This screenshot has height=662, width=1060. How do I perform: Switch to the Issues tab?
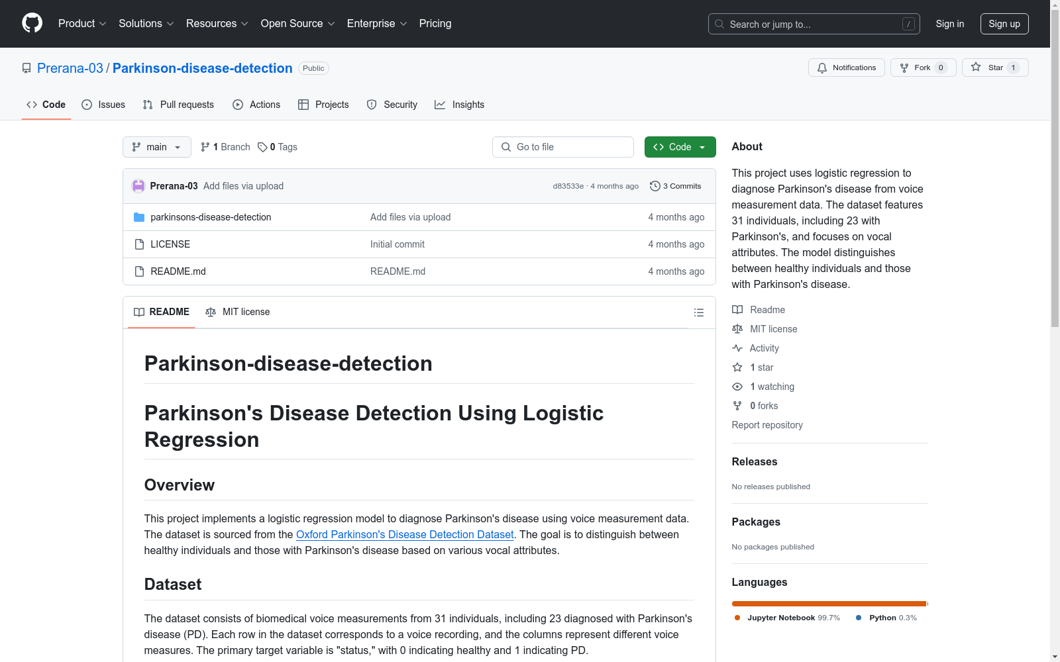coord(103,105)
